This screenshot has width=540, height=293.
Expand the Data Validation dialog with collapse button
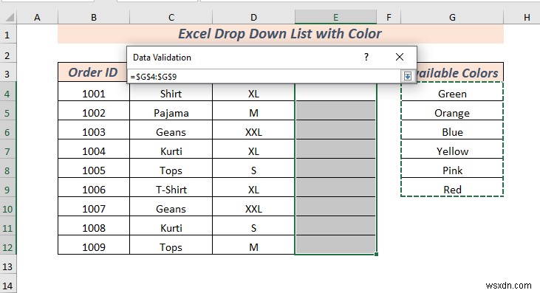(408, 76)
